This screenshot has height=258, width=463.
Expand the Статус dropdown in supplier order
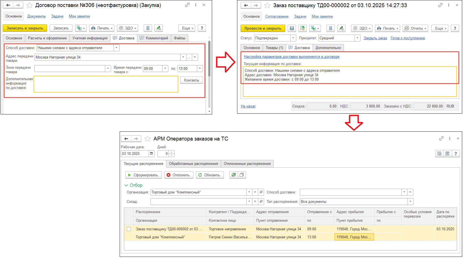point(293,38)
